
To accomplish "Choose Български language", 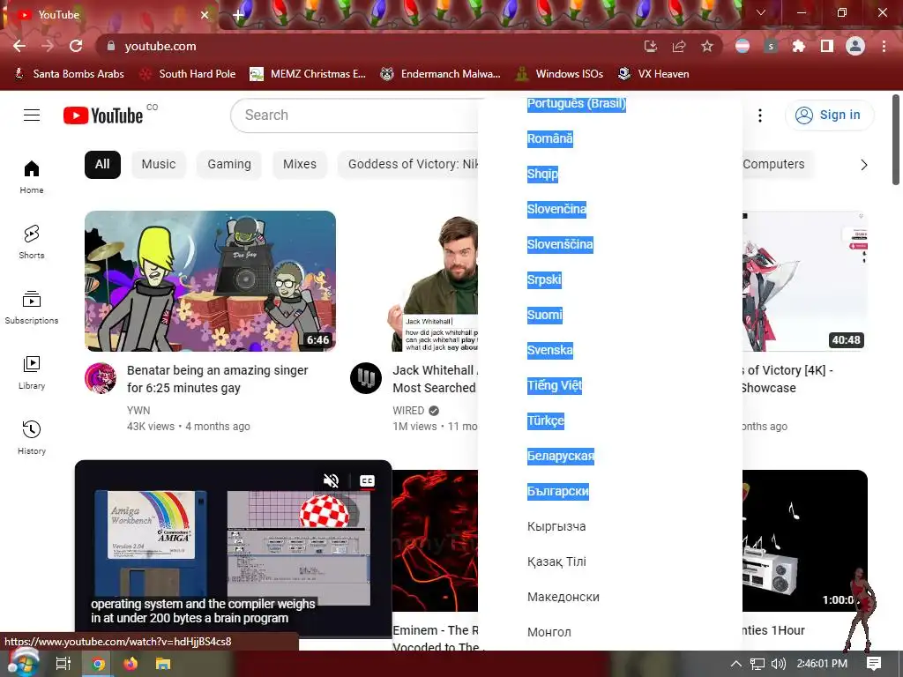I will point(558,491).
